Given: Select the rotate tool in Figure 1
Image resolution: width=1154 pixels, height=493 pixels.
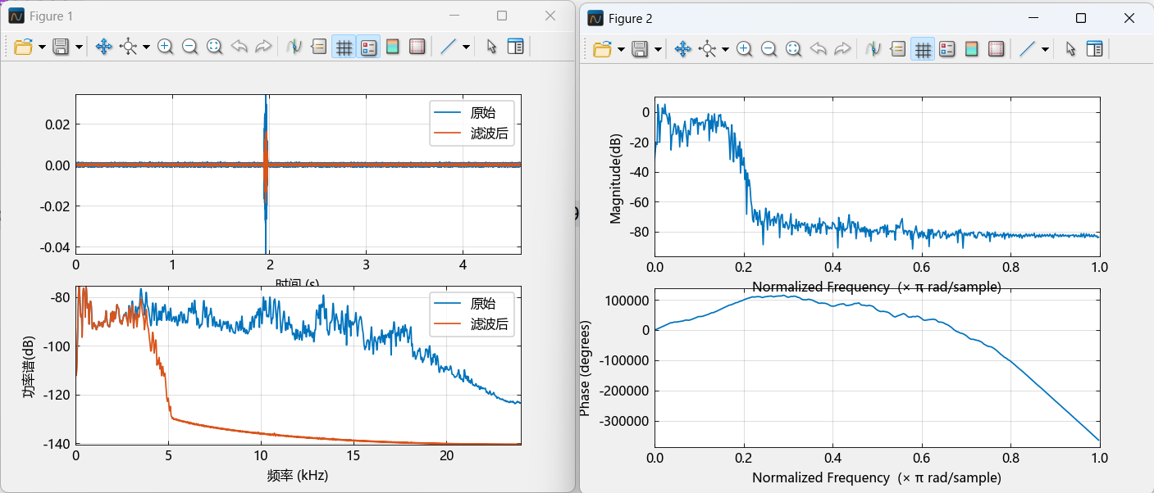Looking at the screenshot, I should 128,47.
